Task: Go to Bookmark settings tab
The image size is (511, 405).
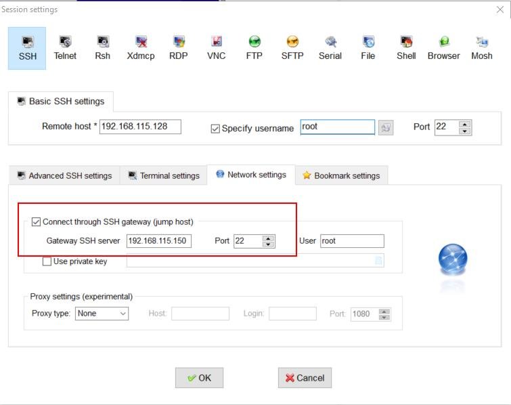Action: [x=342, y=176]
